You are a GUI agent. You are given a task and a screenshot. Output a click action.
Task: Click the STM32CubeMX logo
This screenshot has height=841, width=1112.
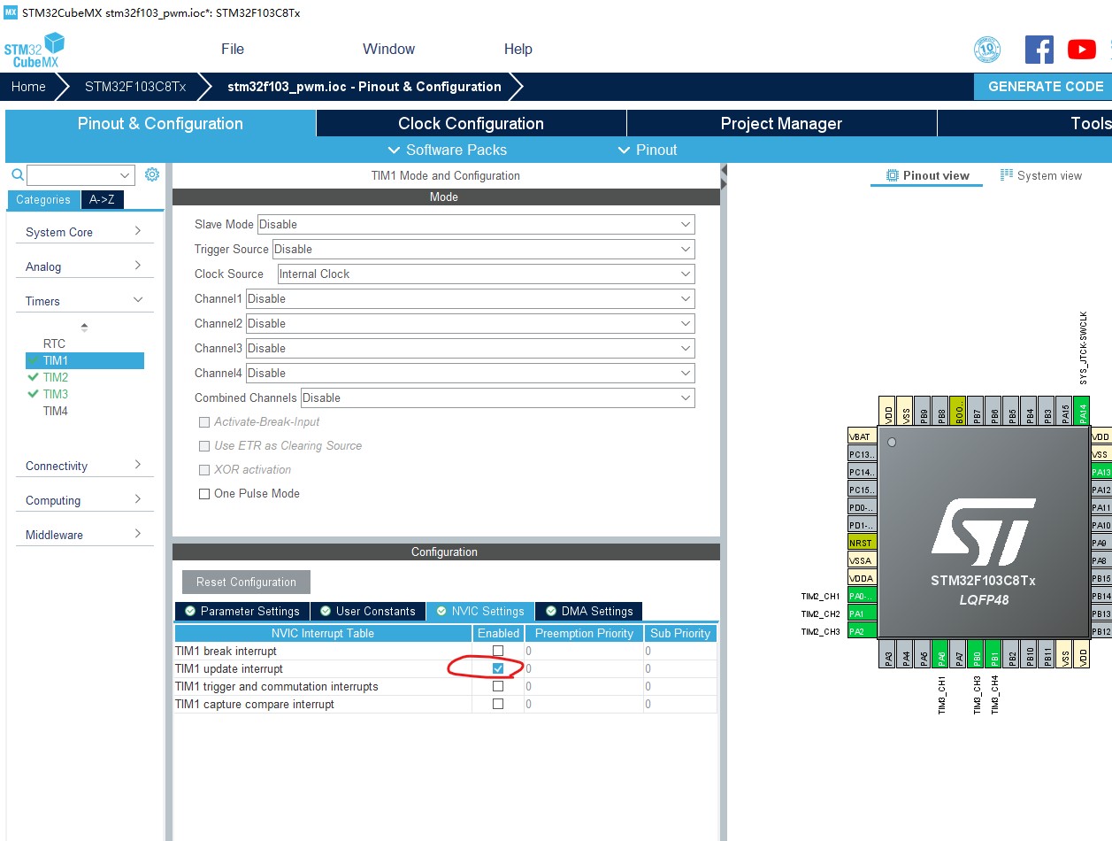click(35, 49)
